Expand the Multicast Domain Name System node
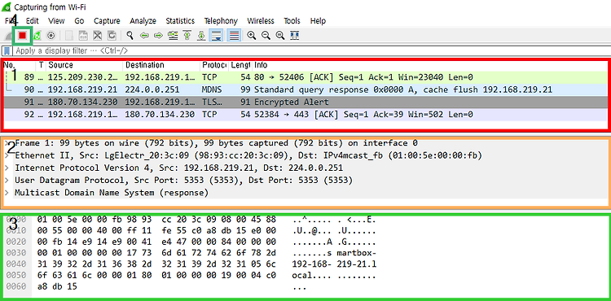The image size is (611, 301). click(x=7, y=193)
